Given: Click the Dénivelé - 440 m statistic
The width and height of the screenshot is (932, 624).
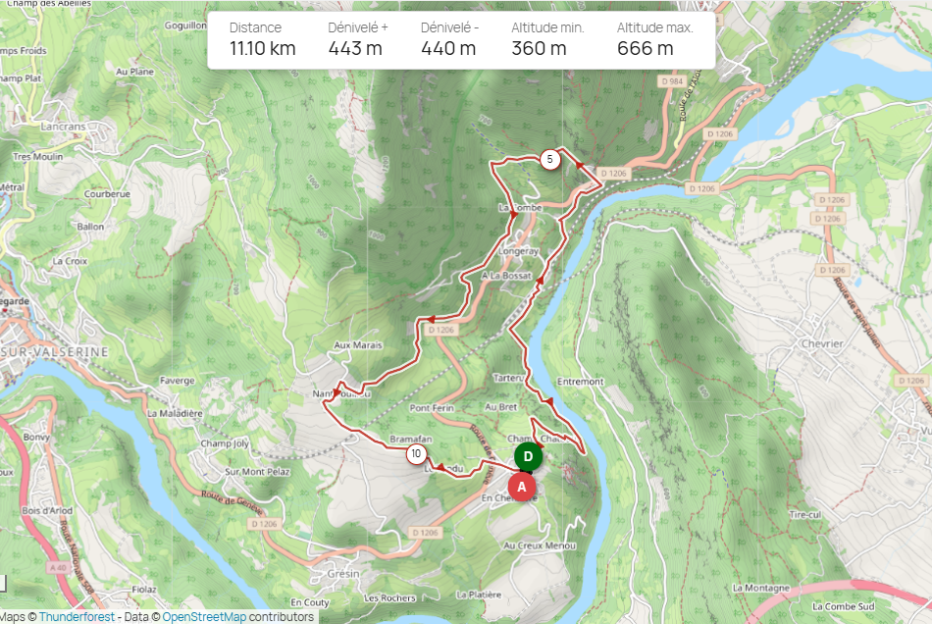Looking at the screenshot, I should pos(449,39).
